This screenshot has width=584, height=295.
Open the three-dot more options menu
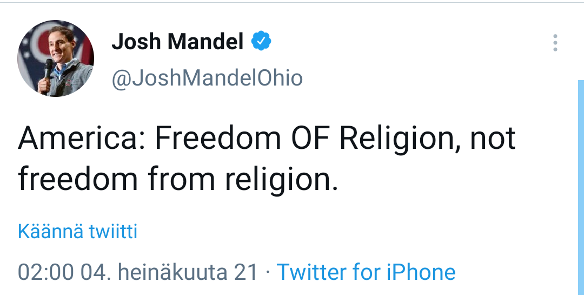pos(555,43)
